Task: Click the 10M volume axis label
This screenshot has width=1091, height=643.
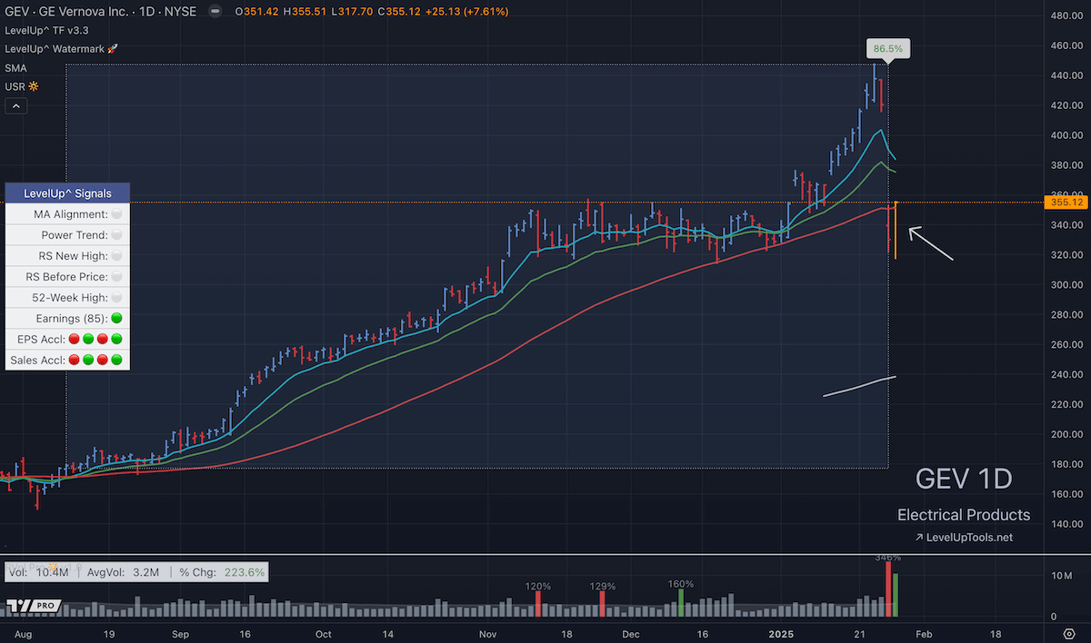Action: click(x=1060, y=576)
